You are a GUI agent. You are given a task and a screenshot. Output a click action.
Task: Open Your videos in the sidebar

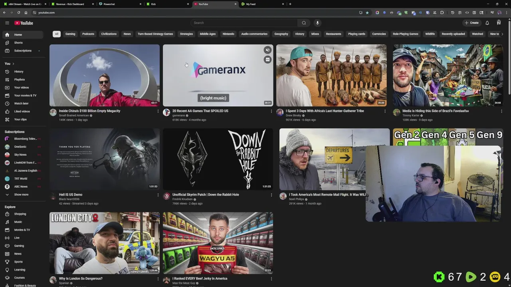(22, 87)
